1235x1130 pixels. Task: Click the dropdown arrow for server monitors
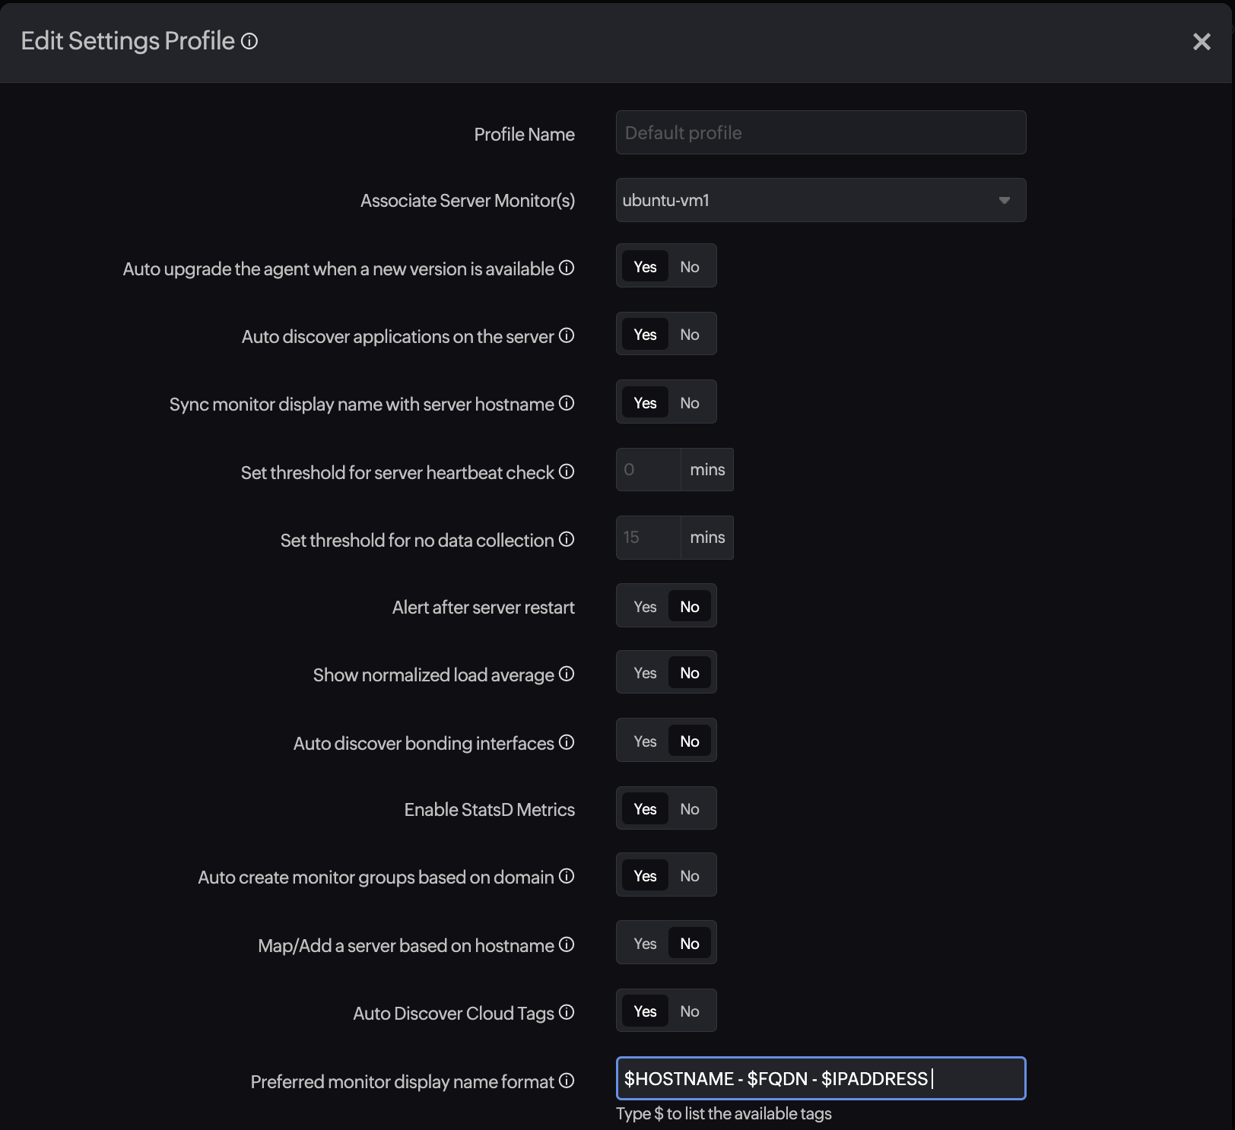[1005, 200]
